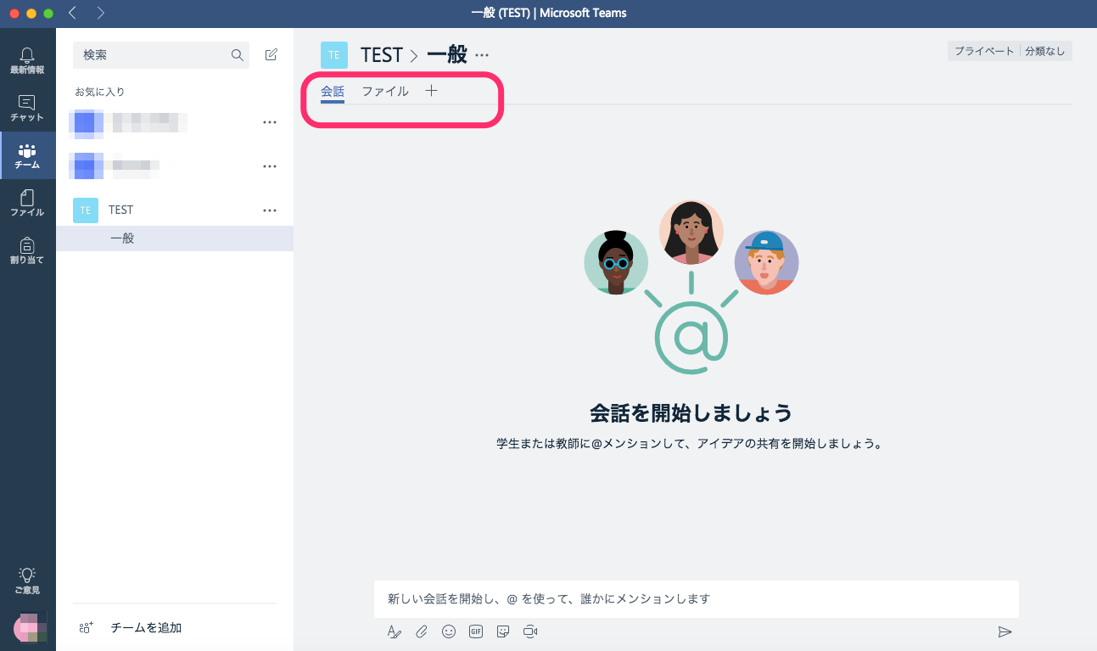
Task: Click the お気に入り heading
Action: [x=100, y=92]
